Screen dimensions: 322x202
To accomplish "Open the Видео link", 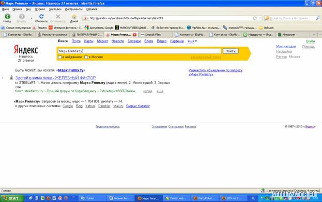I will (162, 41).
